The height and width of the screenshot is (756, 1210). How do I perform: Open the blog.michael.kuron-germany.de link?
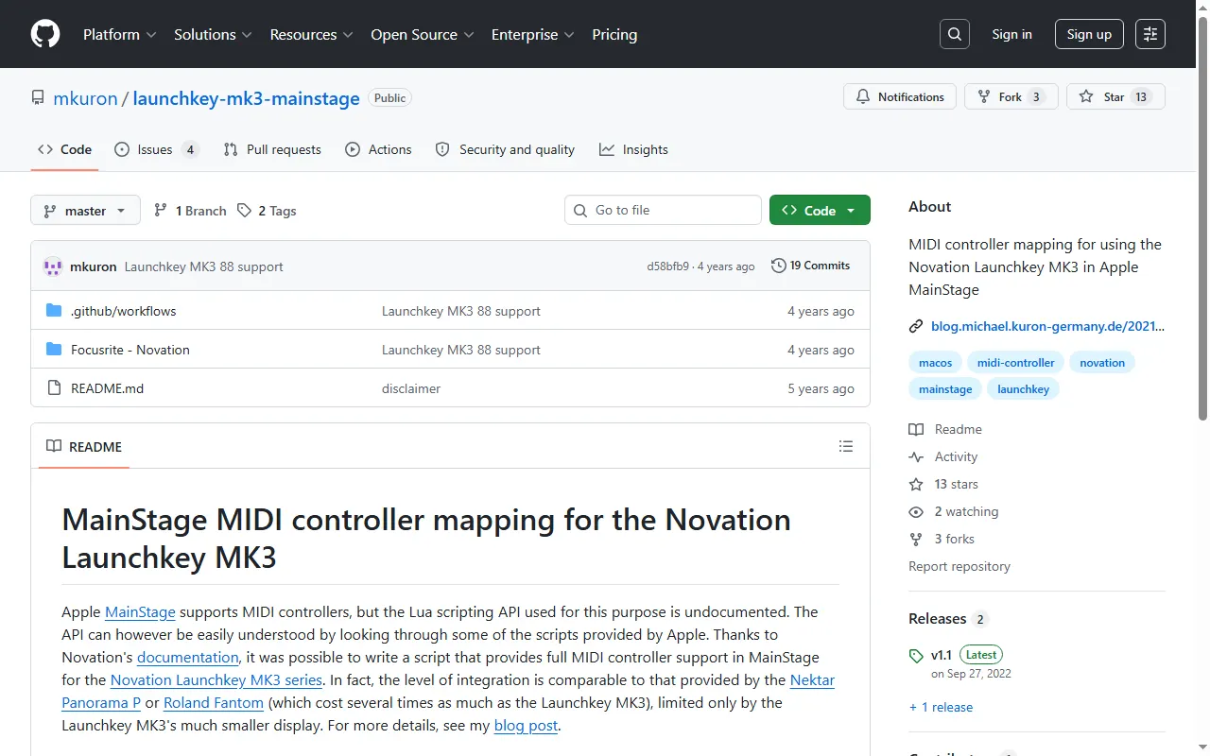coord(1047,326)
